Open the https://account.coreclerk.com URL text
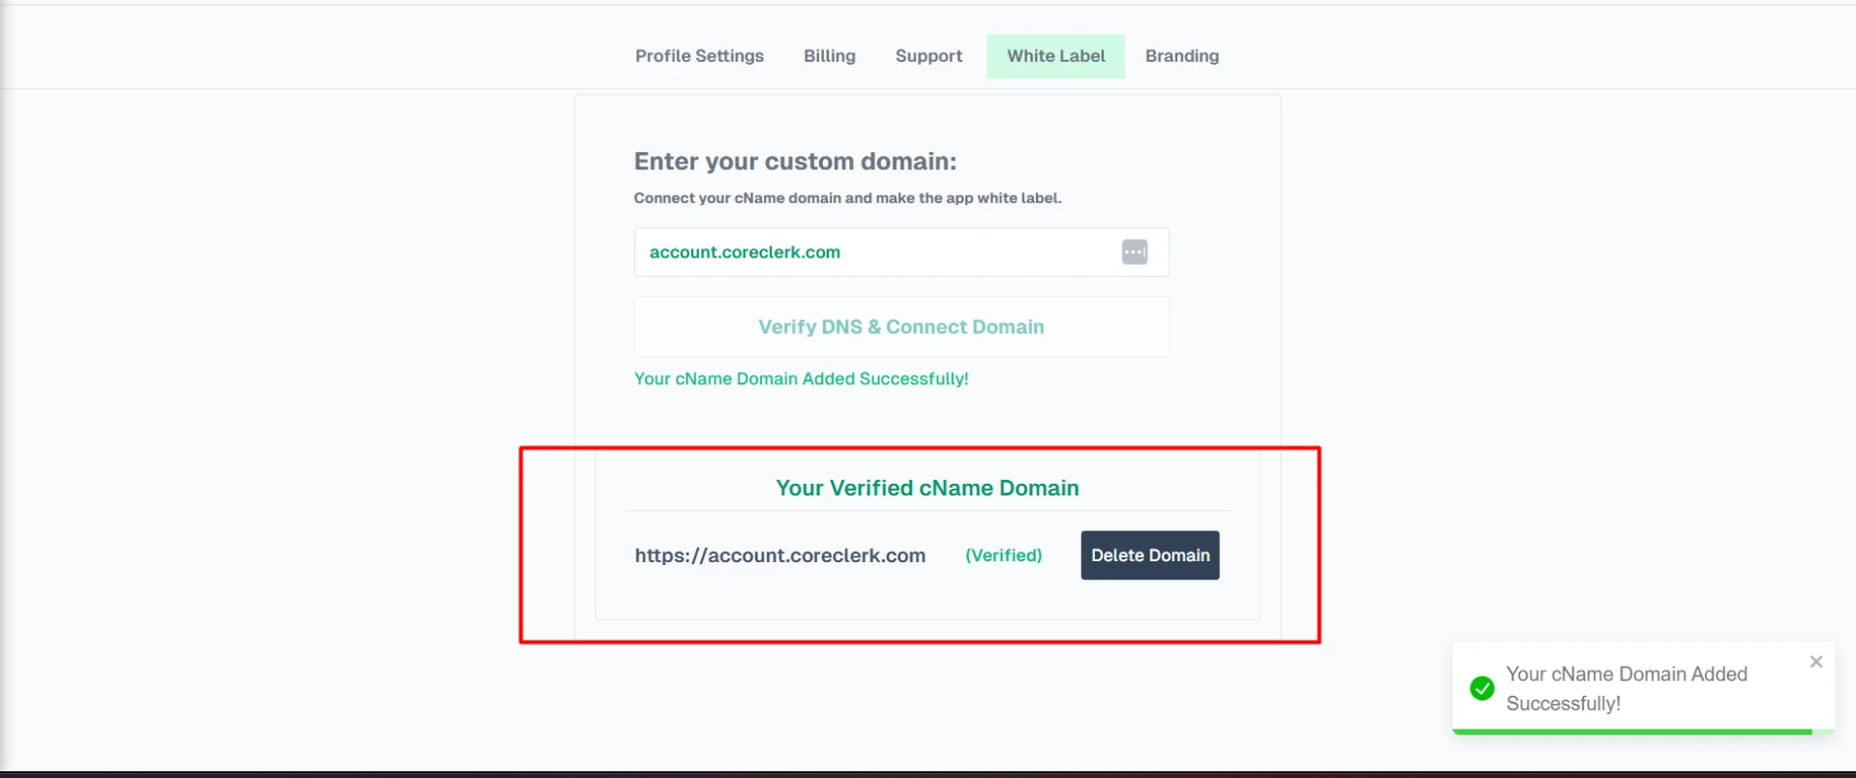1856x778 pixels. tap(779, 555)
